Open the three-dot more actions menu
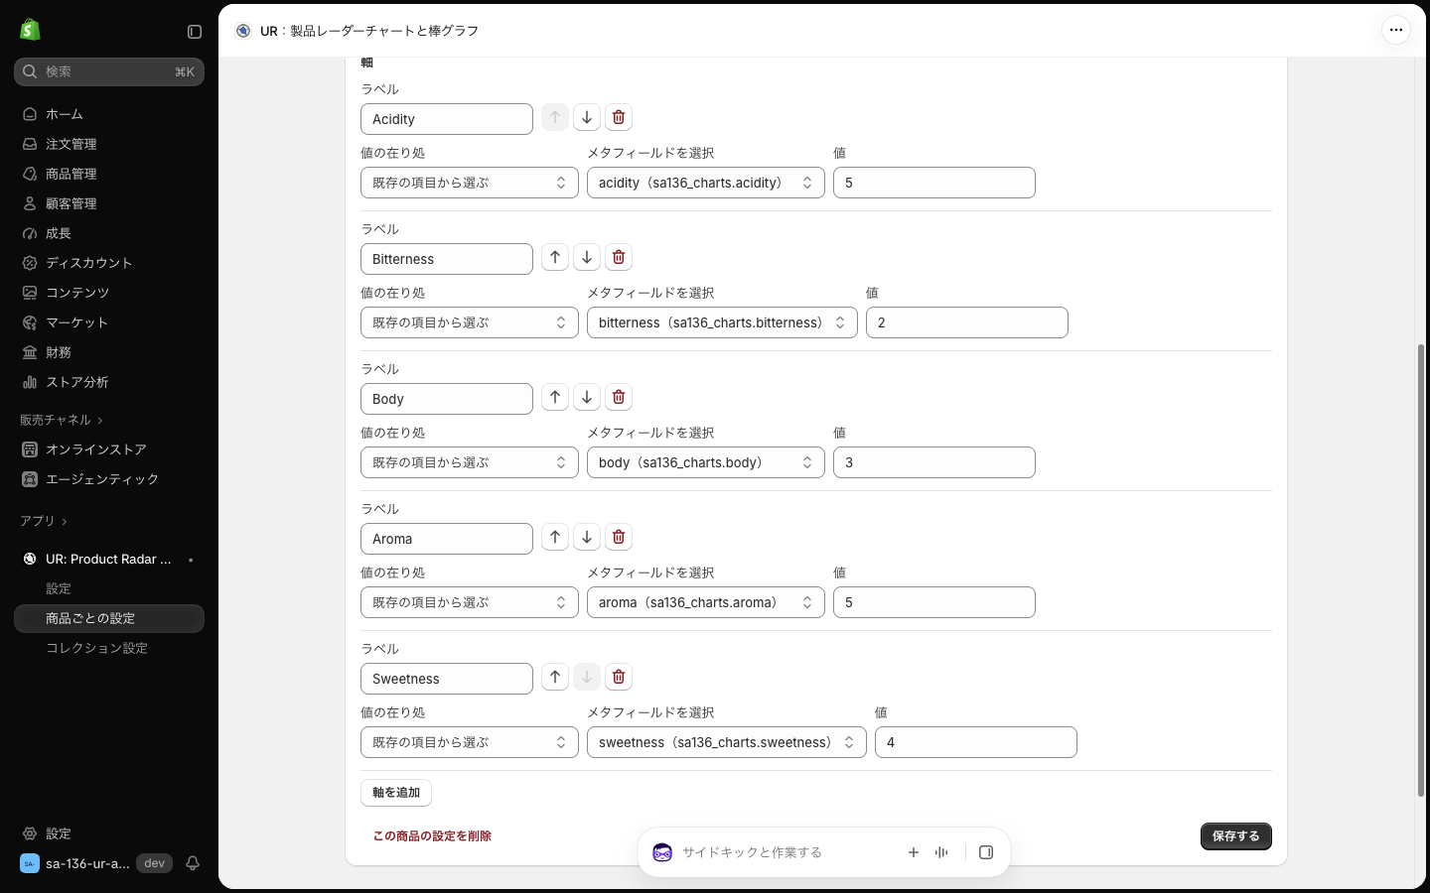 click(1395, 30)
